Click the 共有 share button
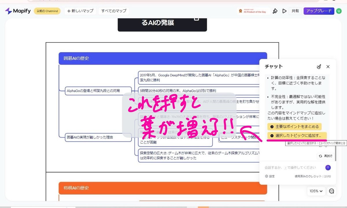 pos(295,11)
